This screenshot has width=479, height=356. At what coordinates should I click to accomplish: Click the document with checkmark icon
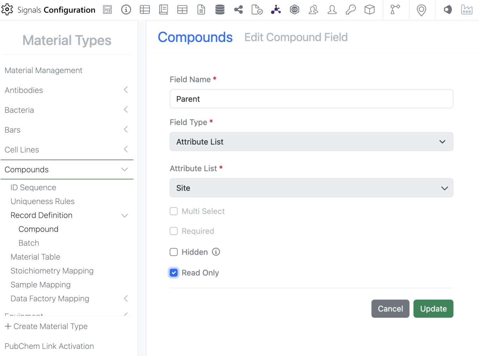coord(257,9)
